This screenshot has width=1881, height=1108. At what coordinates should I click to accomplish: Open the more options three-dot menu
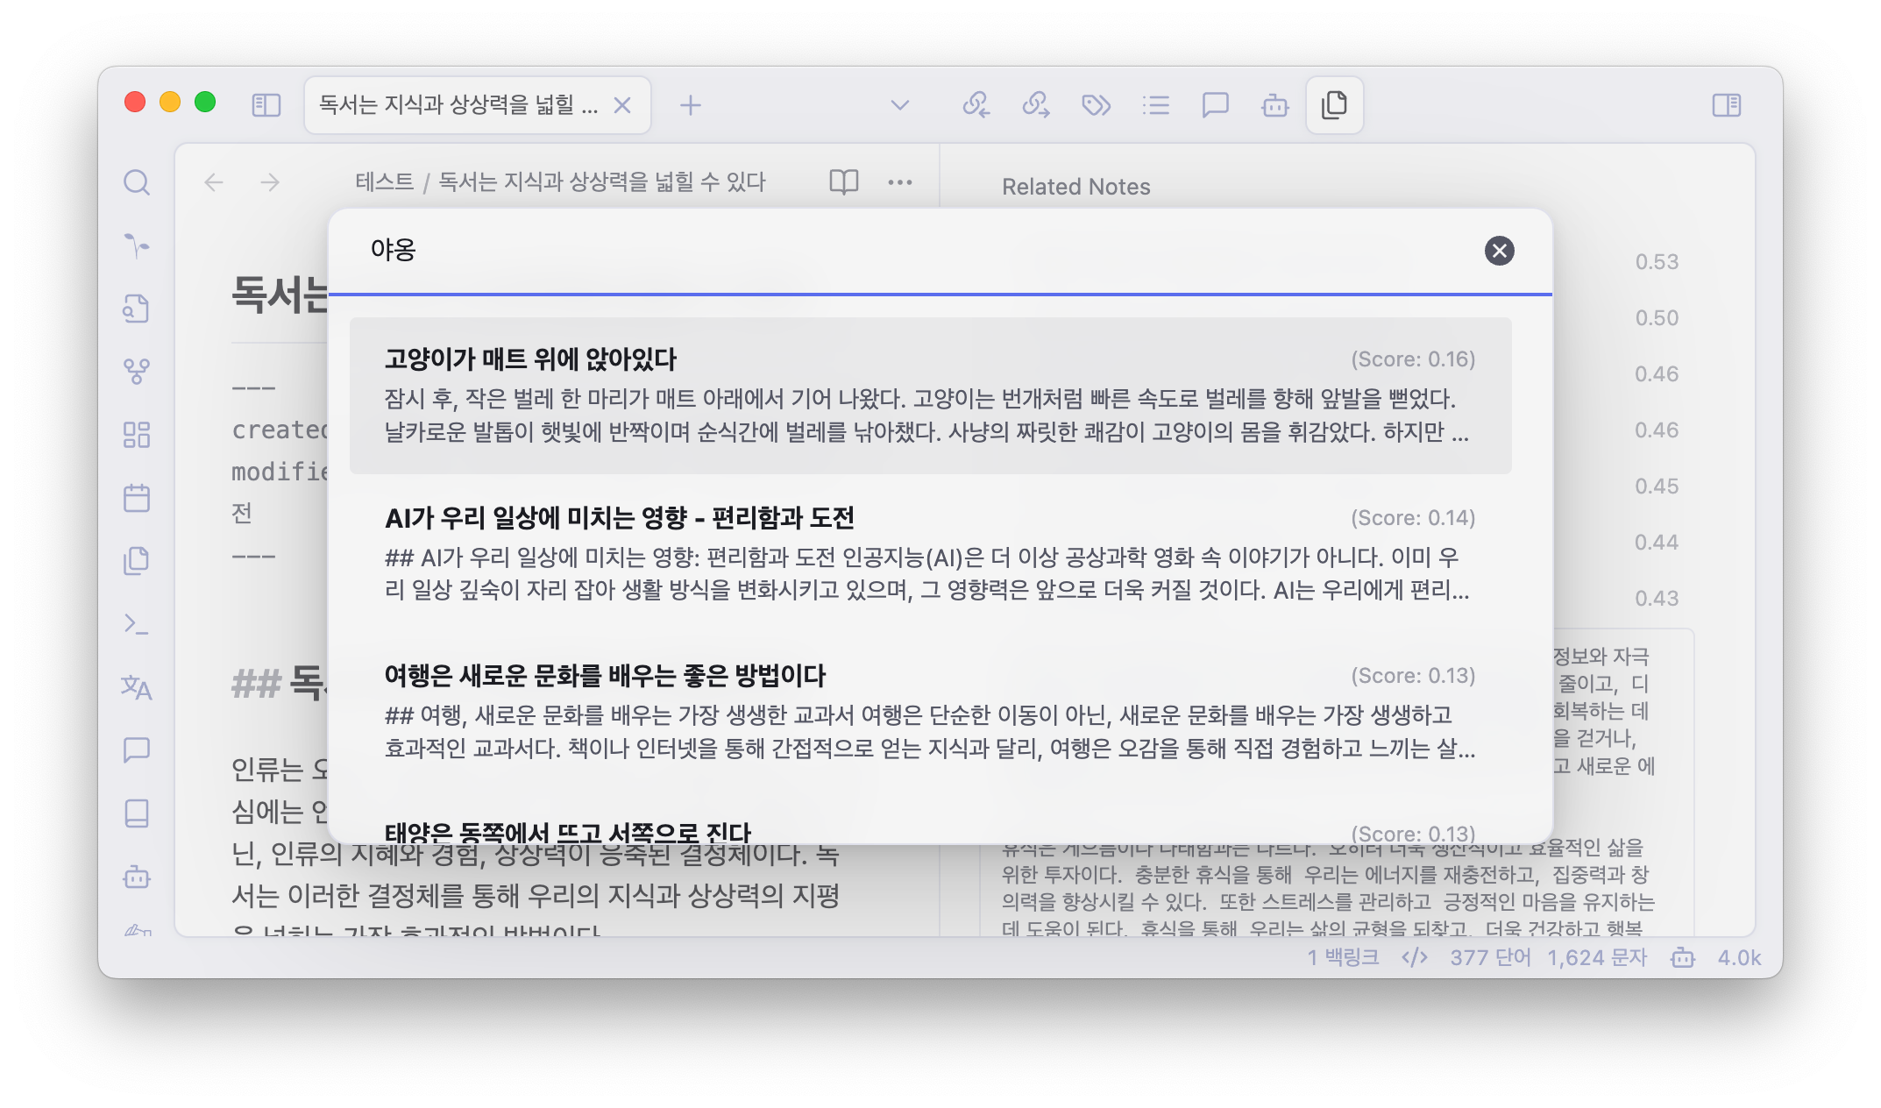(x=900, y=182)
